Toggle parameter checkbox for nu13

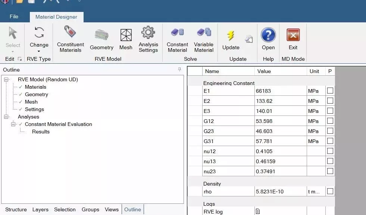pos(330,161)
